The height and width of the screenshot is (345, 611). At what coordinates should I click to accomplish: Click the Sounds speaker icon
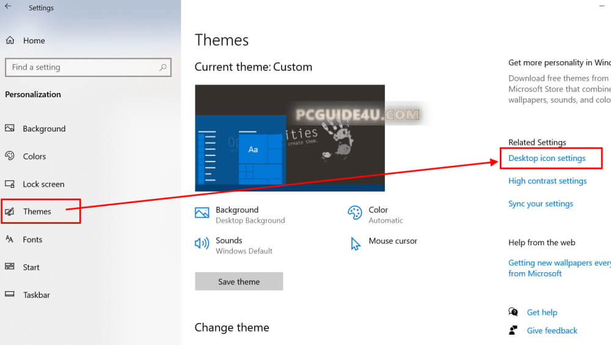202,243
